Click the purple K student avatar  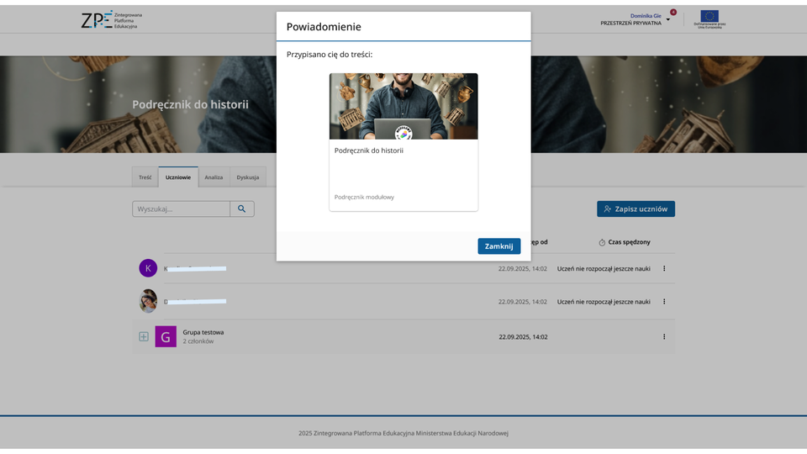[148, 268]
